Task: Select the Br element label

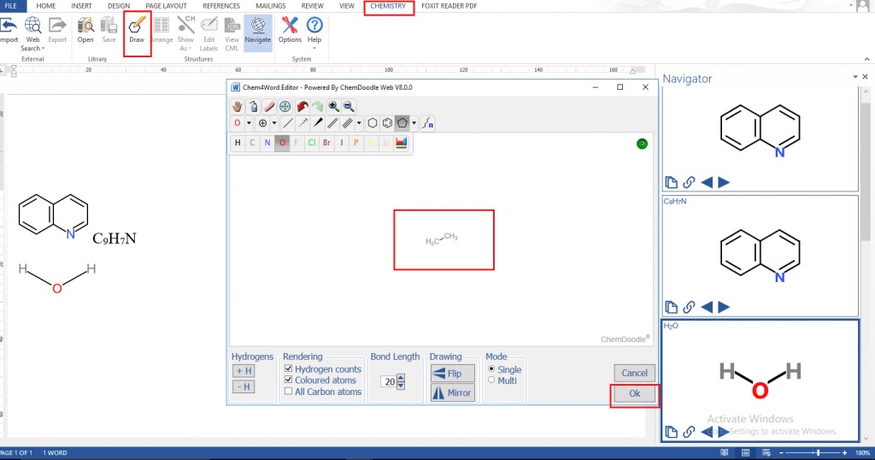Action: click(326, 143)
